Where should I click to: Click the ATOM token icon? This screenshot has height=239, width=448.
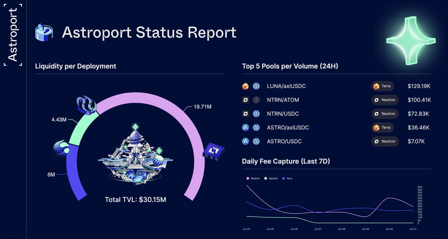(256, 100)
